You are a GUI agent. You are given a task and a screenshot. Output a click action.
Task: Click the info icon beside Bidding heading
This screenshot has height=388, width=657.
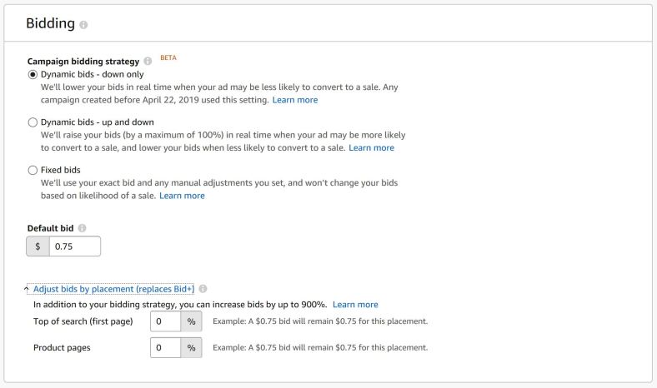(83, 25)
